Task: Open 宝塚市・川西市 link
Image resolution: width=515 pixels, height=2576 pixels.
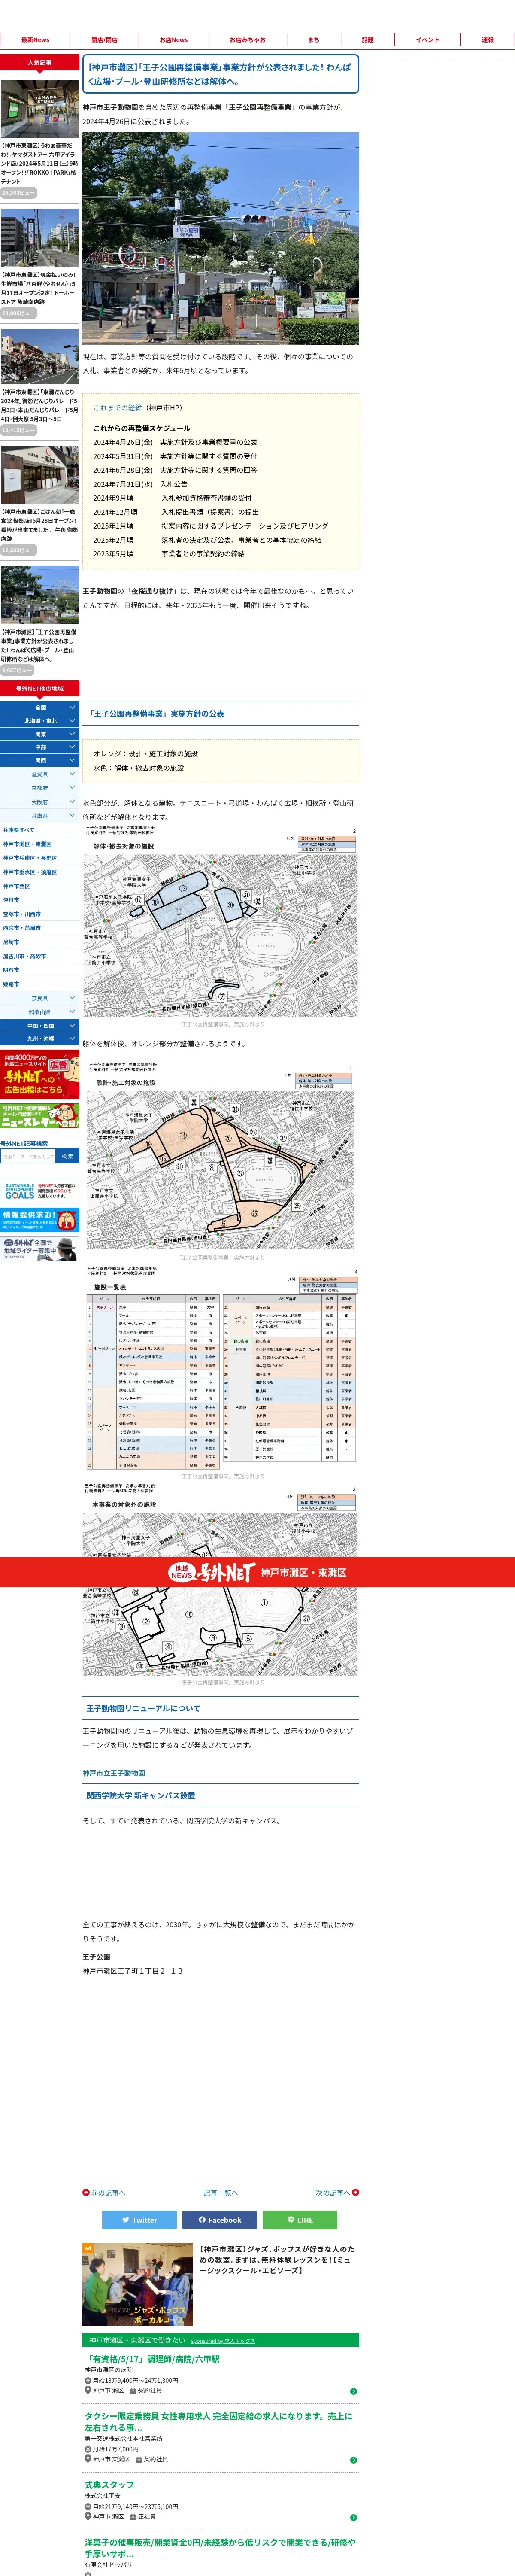Action: 22,914
